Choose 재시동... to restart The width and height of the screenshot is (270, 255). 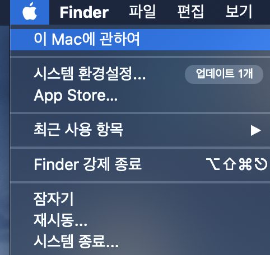point(140,220)
